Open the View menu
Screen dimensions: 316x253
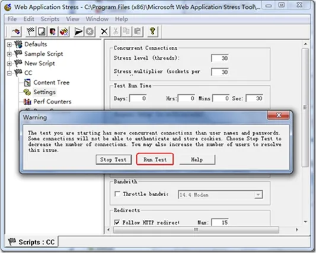pyautogui.click(x=72, y=19)
